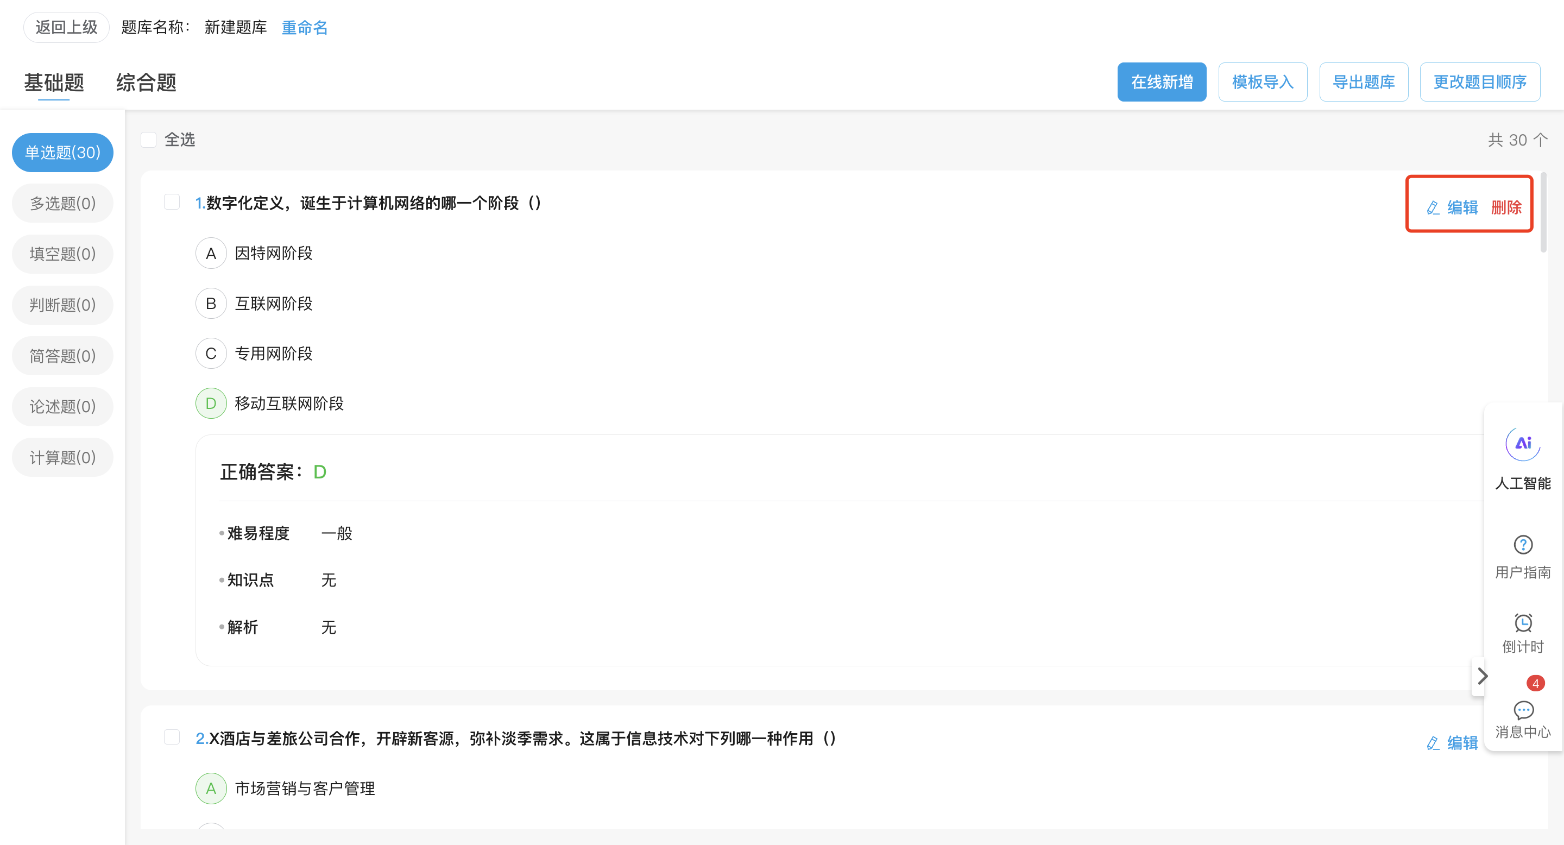Select option C 专用网阶段
The image size is (1564, 845).
(211, 354)
